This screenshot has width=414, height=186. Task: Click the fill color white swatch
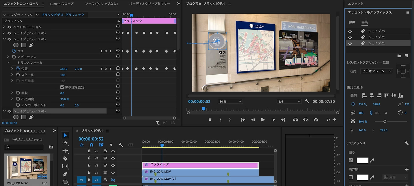pos(363,160)
